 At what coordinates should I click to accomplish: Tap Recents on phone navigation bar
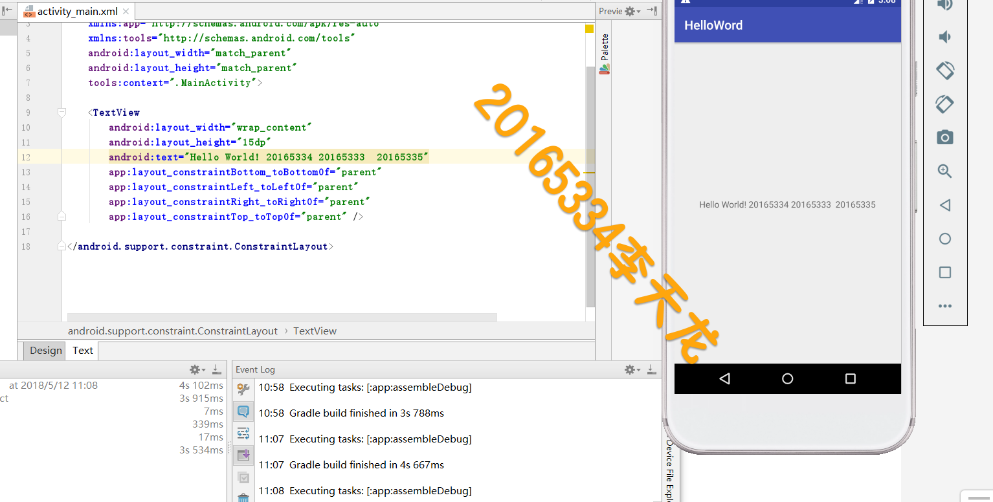851,378
